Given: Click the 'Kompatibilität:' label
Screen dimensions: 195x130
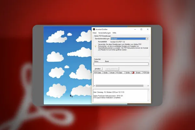Looking at the screenshot, I should [x=102, y=42].
